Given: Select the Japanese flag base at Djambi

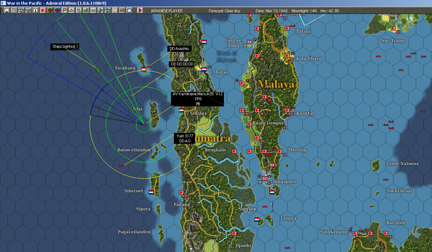Looking at the screenshot, I should pos(234,233).
